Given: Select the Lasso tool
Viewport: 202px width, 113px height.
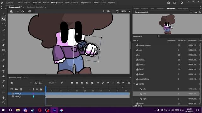Looking at the screenshot, I should point(3,24).
